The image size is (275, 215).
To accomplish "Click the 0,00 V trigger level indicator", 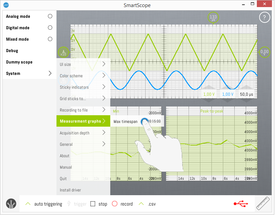I will coord(265,52).
